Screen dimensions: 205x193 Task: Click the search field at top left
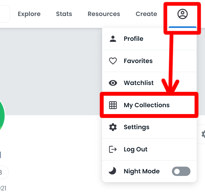(x=5, y=14)
